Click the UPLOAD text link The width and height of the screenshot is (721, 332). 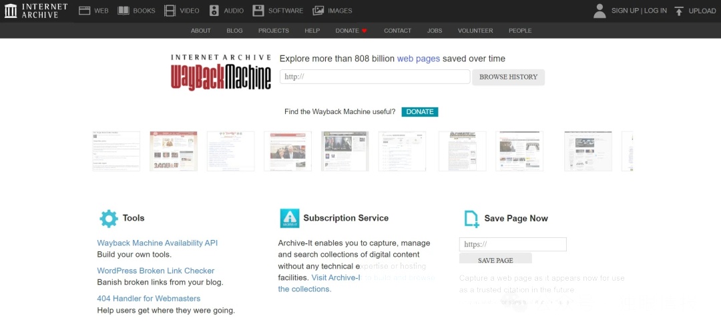click(702, 11)
